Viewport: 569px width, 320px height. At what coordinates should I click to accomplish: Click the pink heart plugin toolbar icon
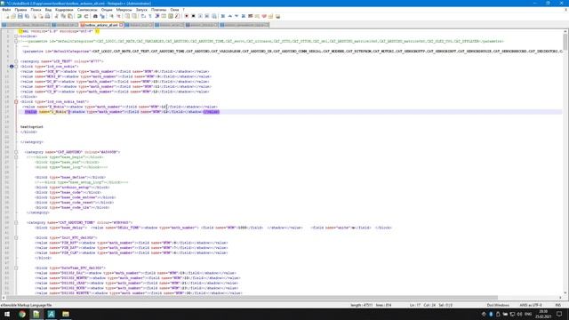(264, 16)
